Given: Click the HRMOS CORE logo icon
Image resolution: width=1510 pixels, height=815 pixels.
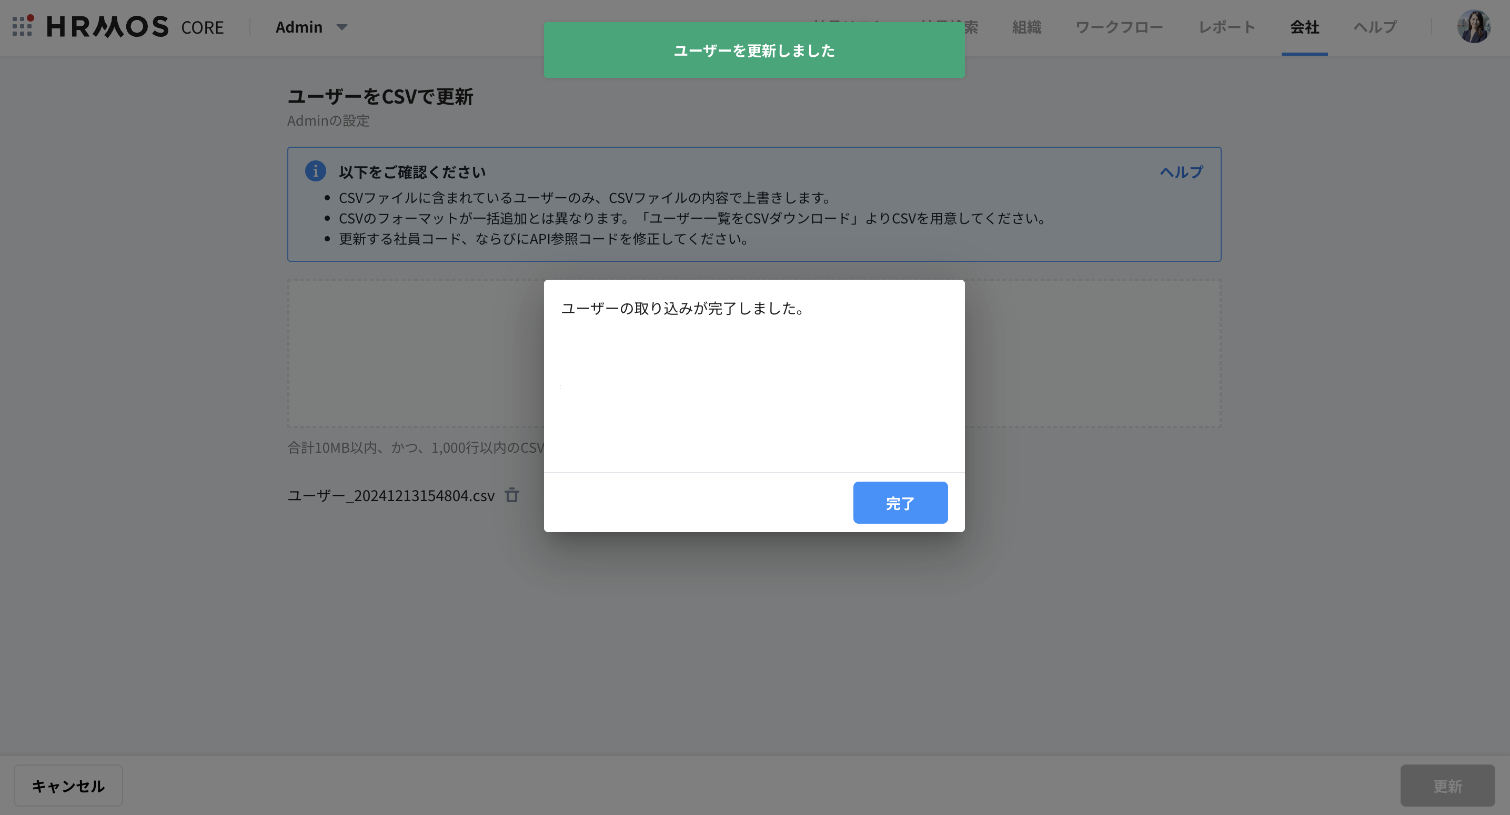Looking at the screenshot, I should click(22, 26).
